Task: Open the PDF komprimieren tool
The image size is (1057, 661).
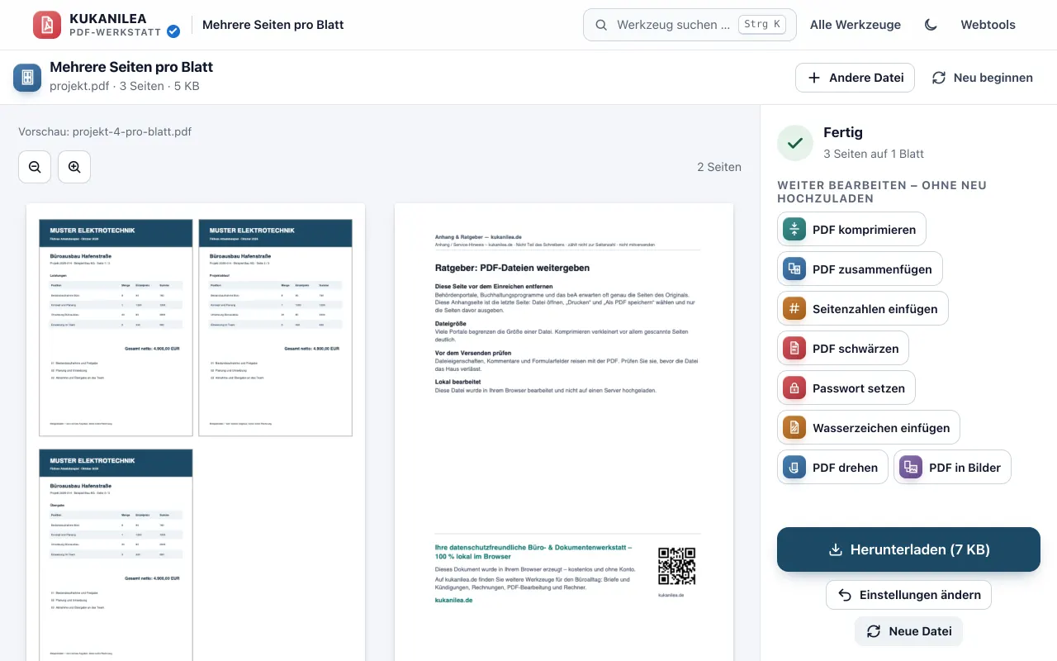Action: coord(851,230)
